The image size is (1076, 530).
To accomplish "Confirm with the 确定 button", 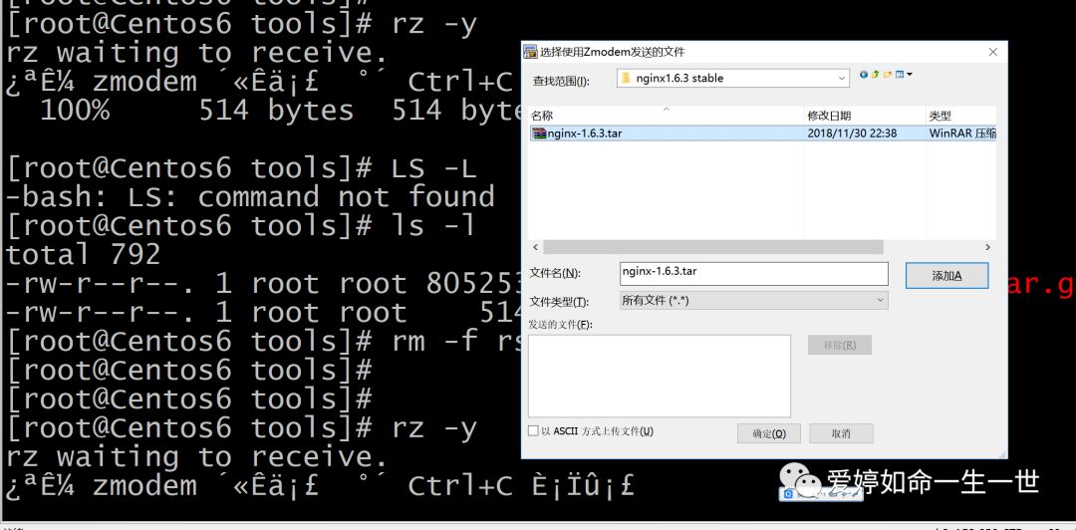I will (768, 434).
